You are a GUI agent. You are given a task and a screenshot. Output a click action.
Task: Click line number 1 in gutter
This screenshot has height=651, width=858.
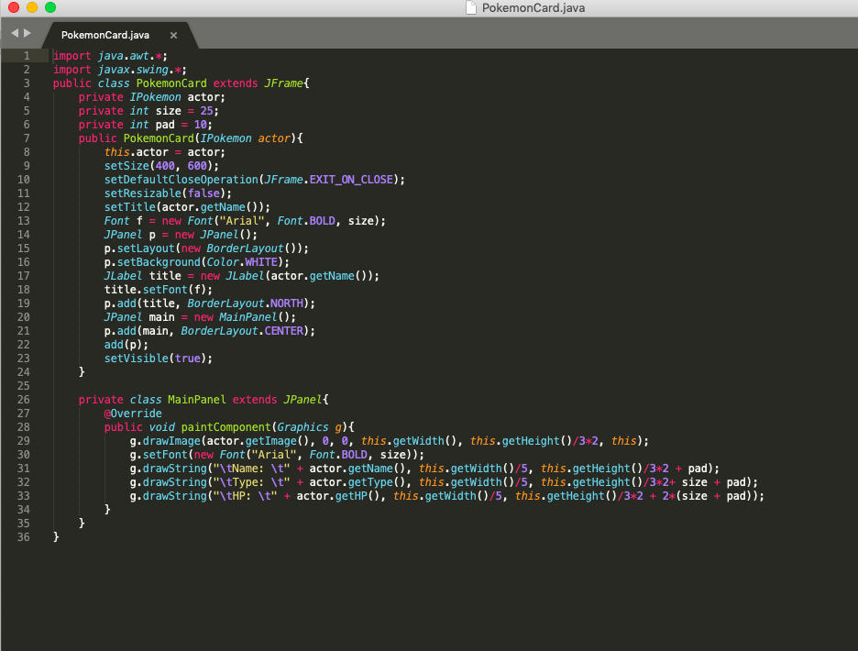(27, 56)
